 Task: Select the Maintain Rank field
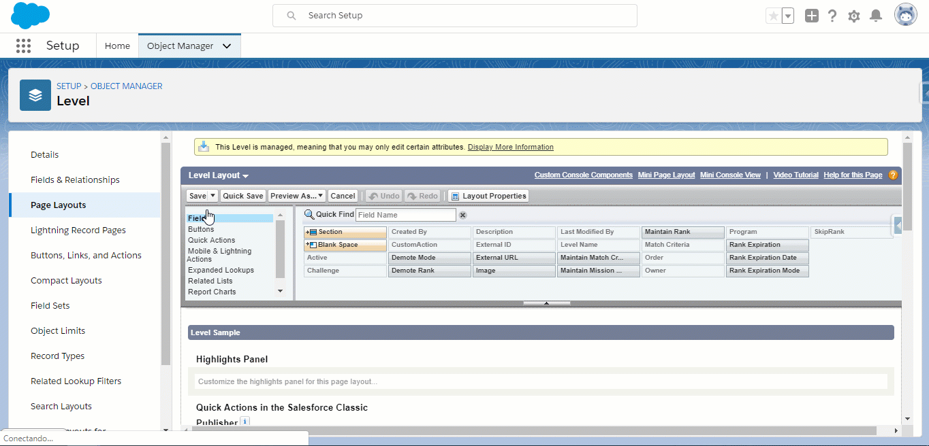point(683,232)
